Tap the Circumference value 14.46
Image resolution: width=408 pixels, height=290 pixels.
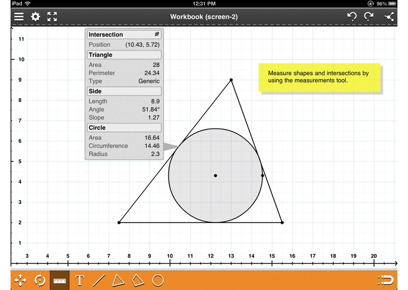[x=152, y=146]
